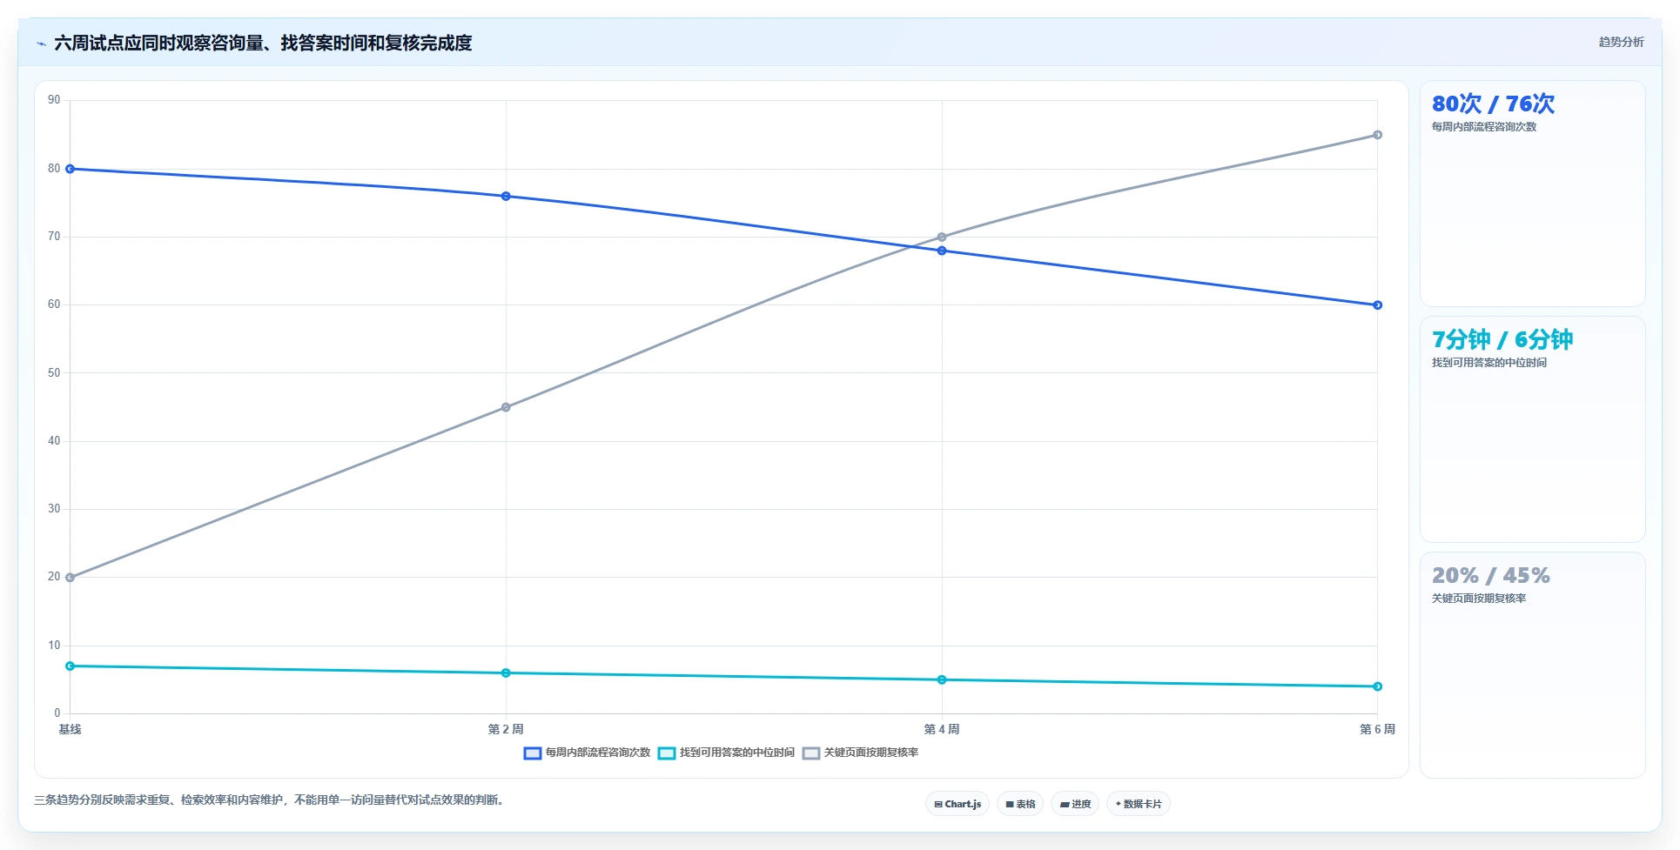This screenshot has width=1680, height=850.
Task: Click gray data point at 基线 (20)
Action: (70, 578)
